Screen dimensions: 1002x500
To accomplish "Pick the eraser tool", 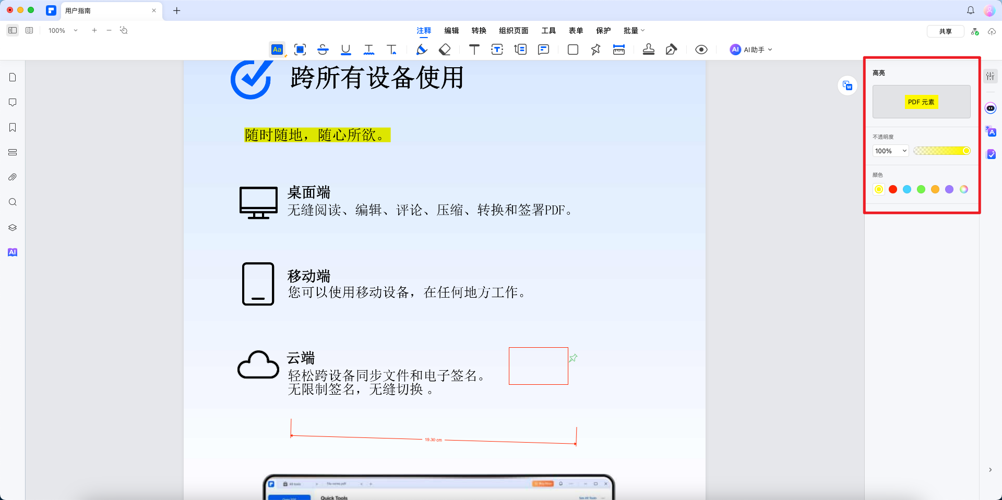I will (445, 50).
